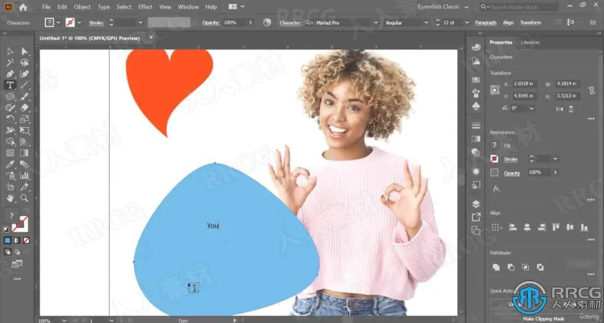Select the Eraser tool

(24, 107)
